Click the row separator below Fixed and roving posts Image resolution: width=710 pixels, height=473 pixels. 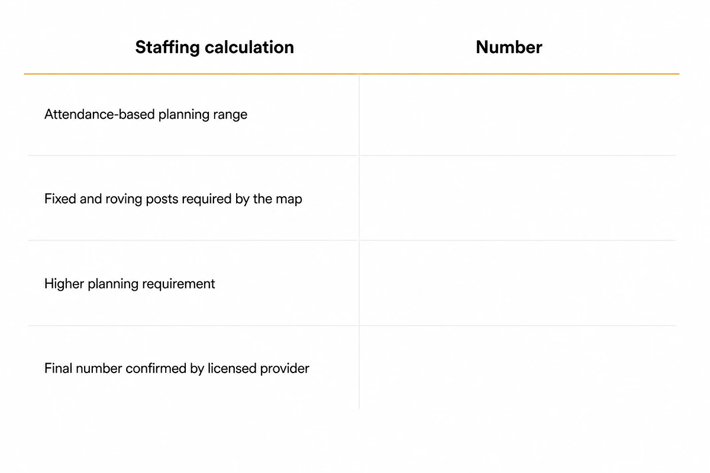coord(351,240)
